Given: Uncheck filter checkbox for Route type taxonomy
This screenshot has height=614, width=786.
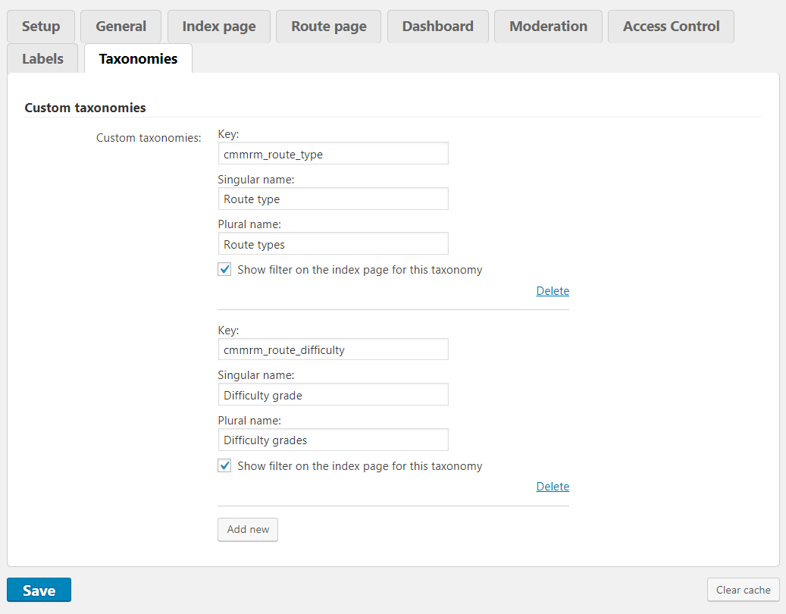Looking at the screenshot, I should pyautogui.click(x=224, y=270).
